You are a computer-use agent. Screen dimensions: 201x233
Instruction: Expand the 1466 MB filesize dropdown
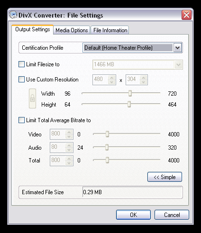point(179,64)
